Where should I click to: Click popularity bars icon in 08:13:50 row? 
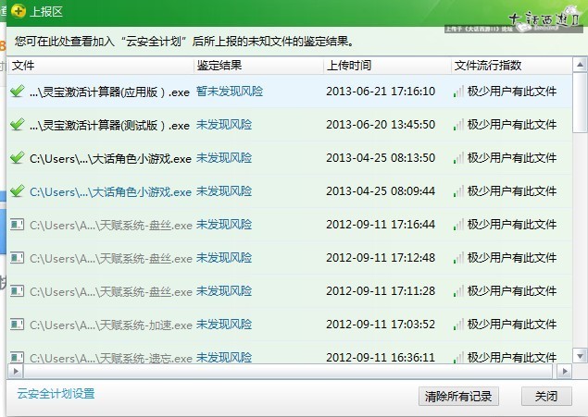point(458,158)
